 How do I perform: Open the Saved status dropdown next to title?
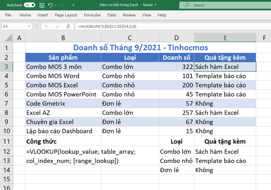coord(156,5)
